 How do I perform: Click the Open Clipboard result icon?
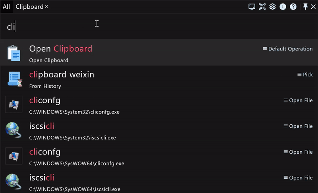(x=14, y=53)
